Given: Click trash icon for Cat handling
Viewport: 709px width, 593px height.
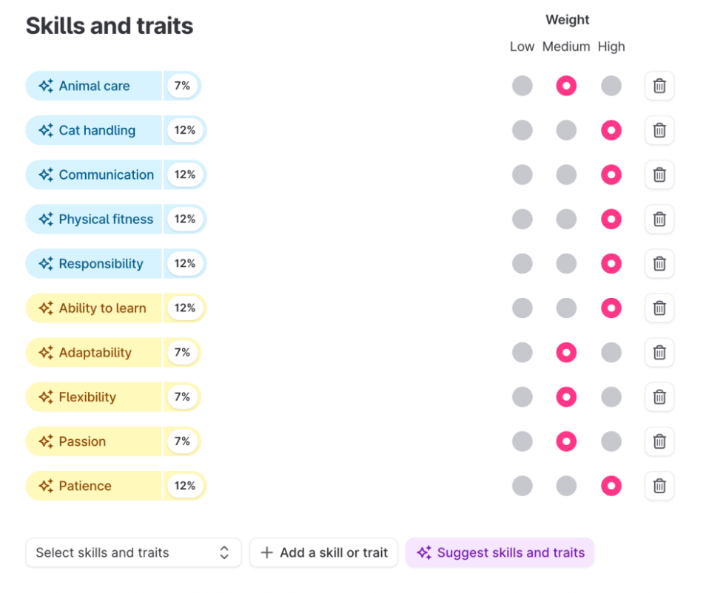Looking at the screenshot, I should tap(659, 130).
